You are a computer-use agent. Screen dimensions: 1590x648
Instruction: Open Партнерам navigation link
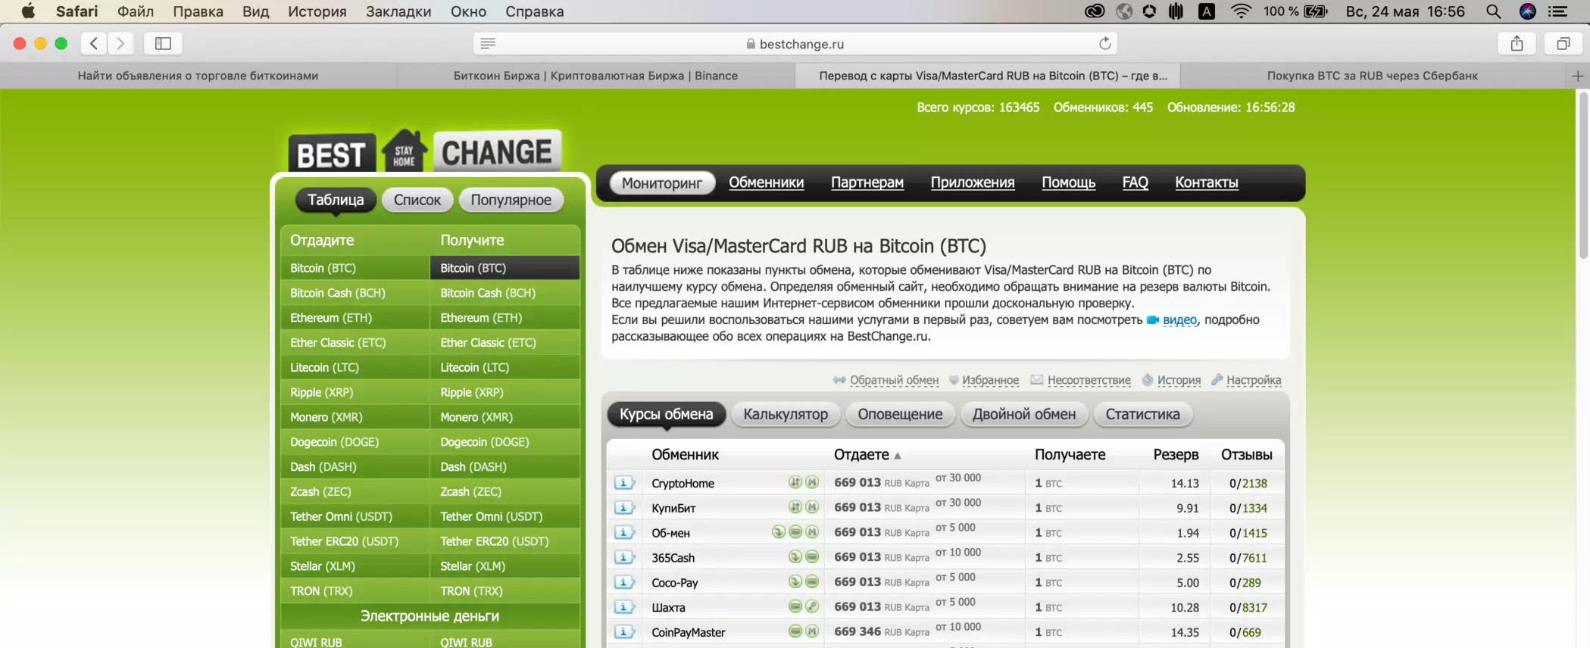click(867, 182)
